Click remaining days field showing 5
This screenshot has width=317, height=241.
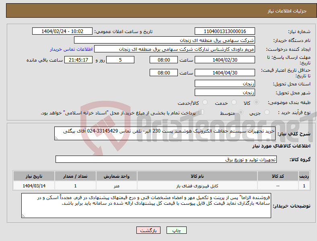120,60
